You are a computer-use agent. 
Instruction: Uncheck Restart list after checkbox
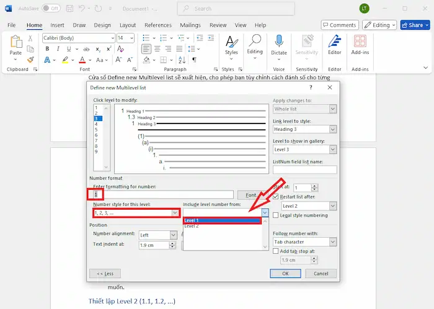pos(276,197)
